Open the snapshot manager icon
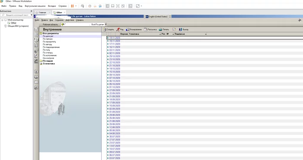The width and height of the screenshot is (303, 160). click(100, 6)
